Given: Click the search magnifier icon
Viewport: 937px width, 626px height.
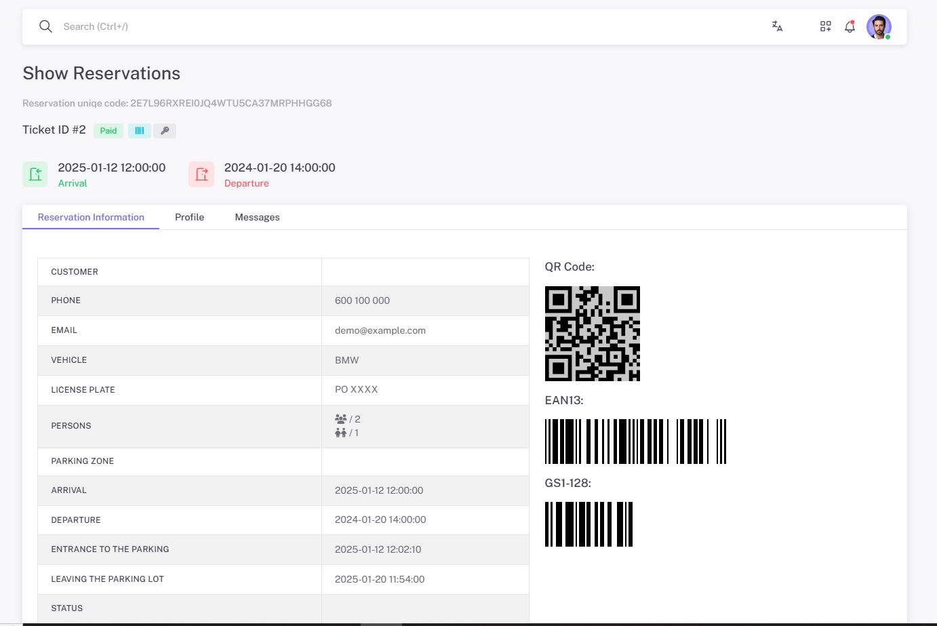Looking at the screenshot, I should (45, 26).
